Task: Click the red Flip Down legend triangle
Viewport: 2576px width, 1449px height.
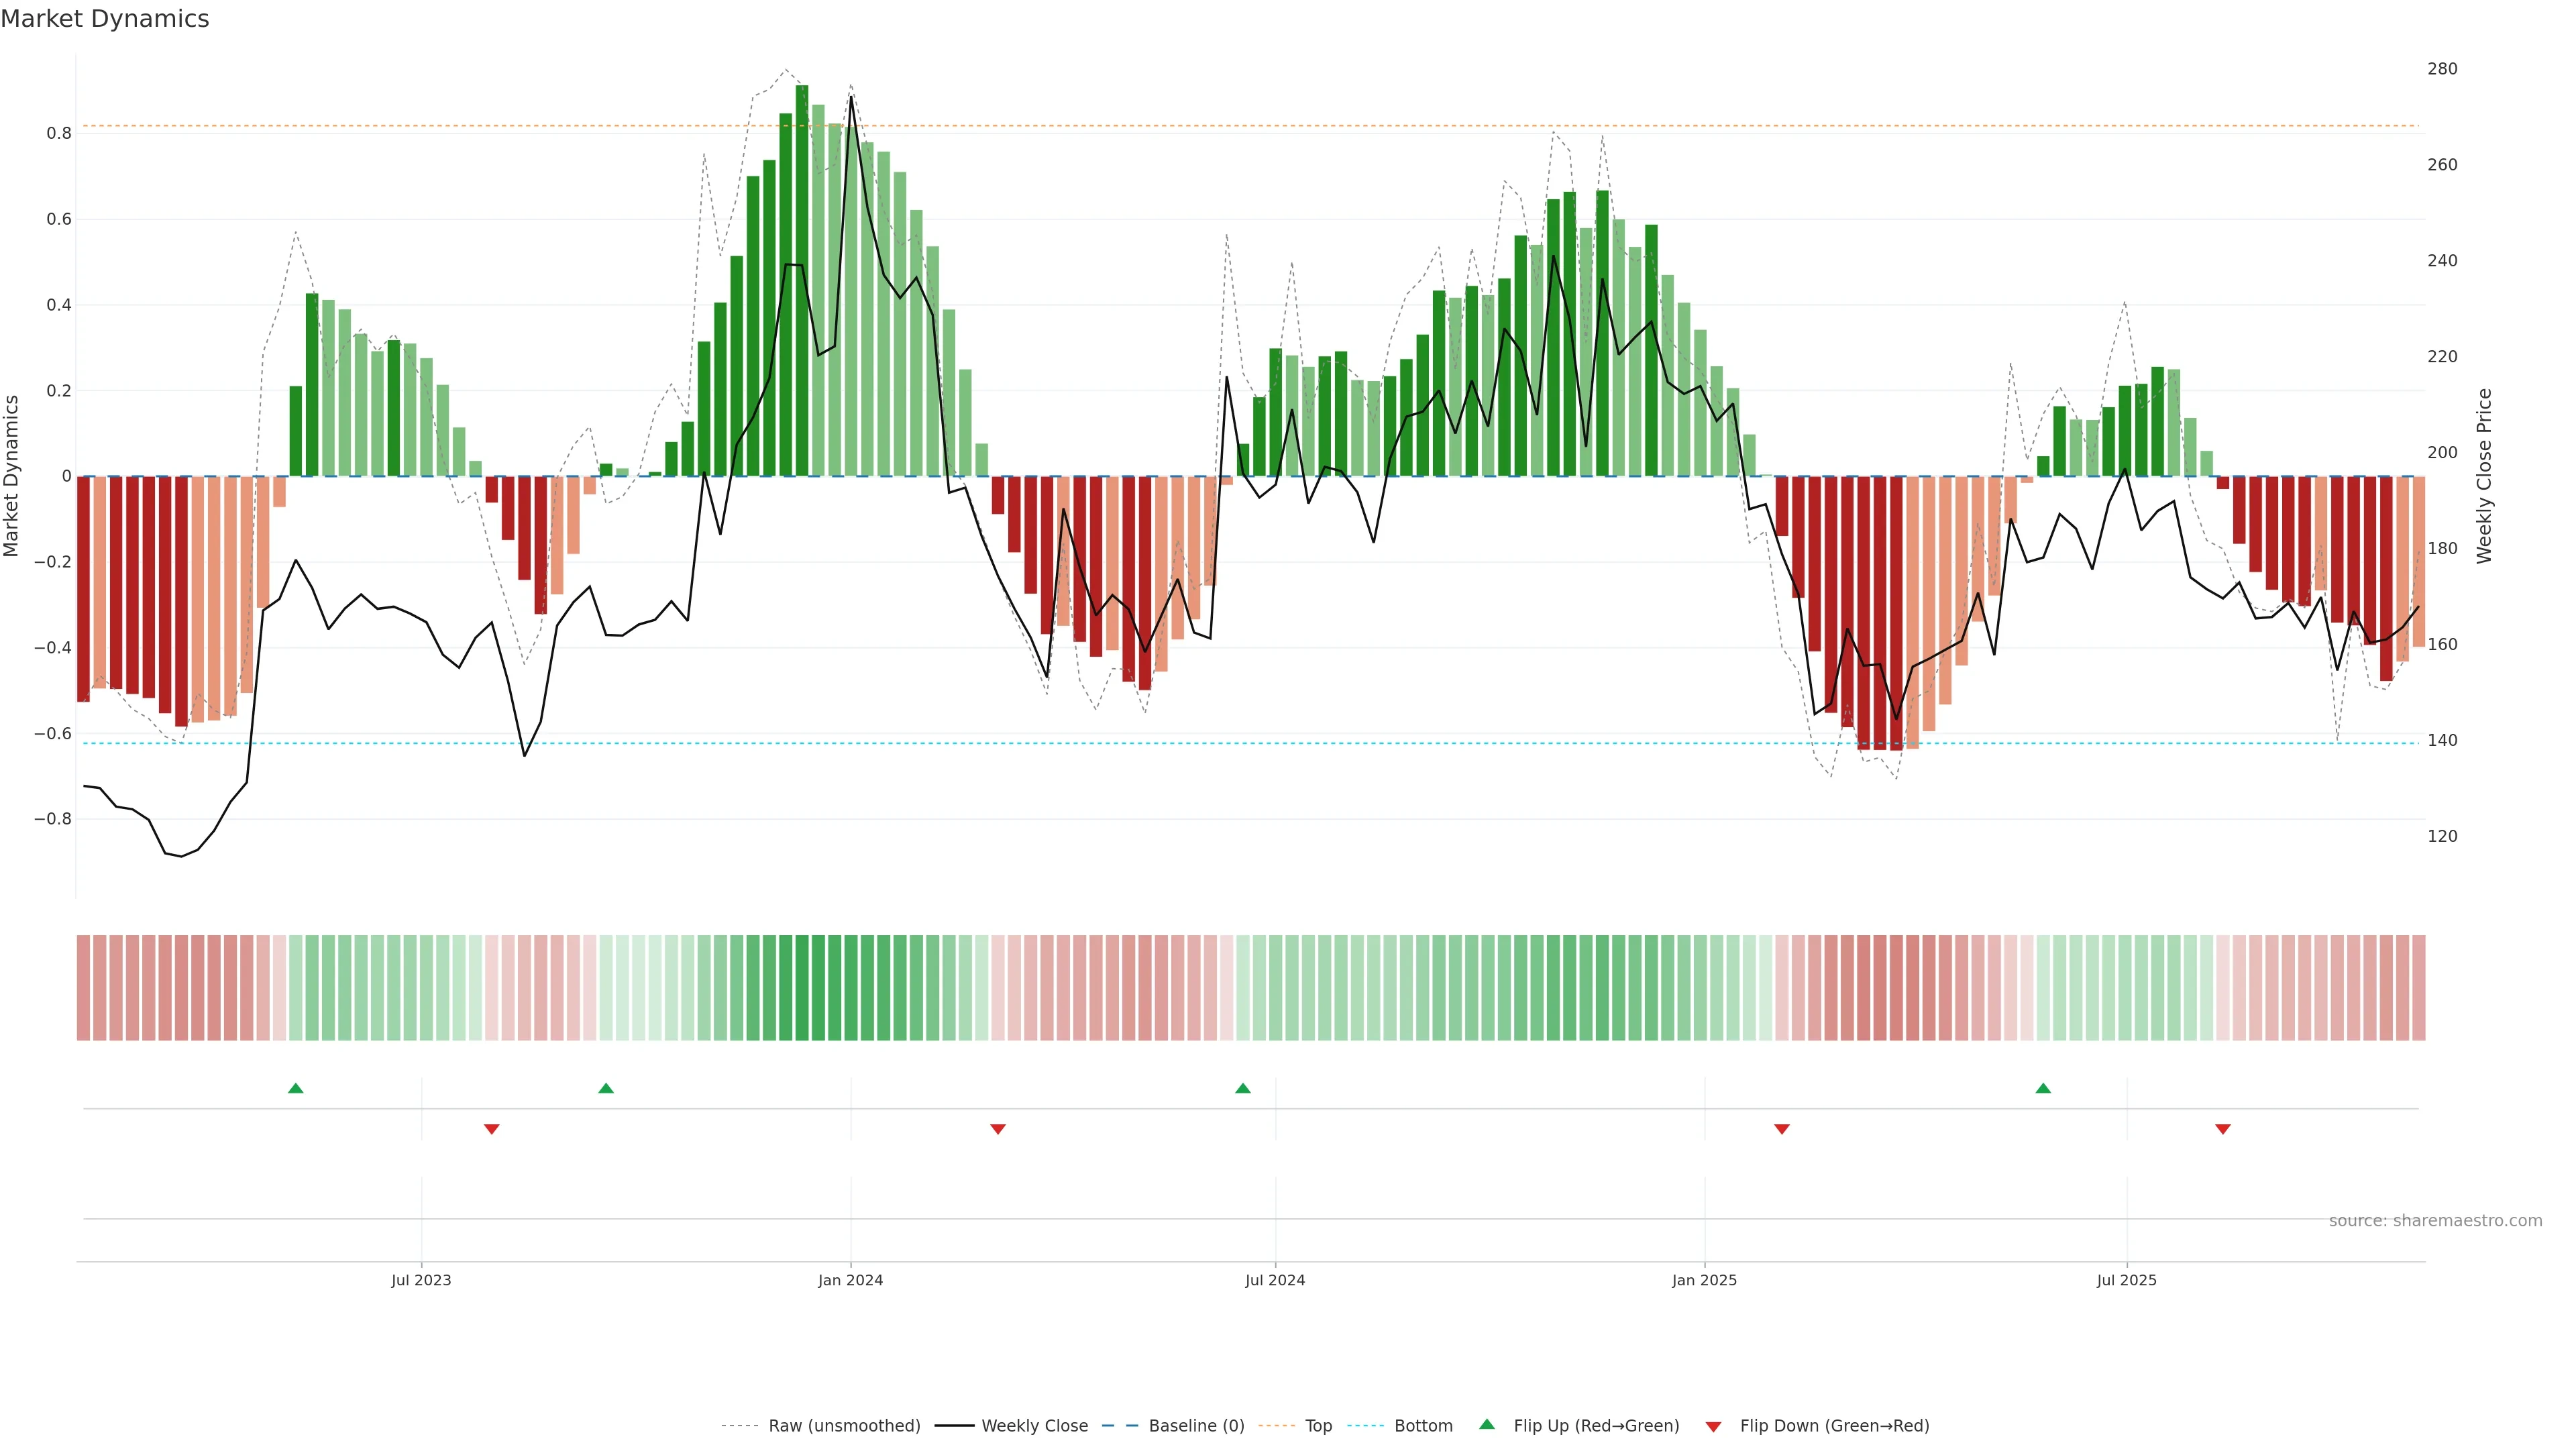Action: (1713, 1427)
